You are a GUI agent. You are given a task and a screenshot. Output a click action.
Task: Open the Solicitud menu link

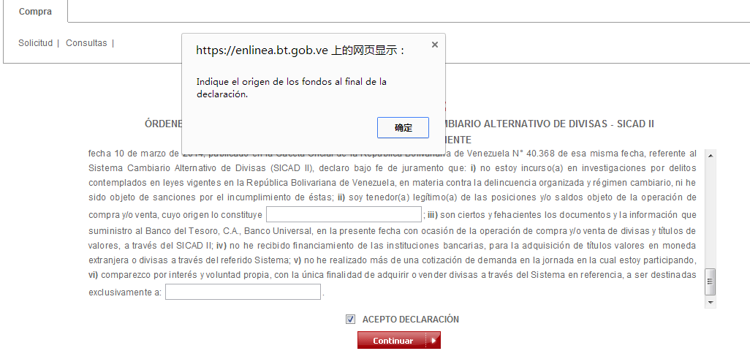tap(35, 43)
